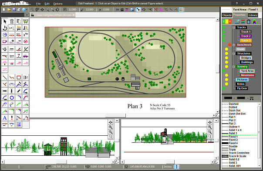Switch to the Objects tab
This screenshot has height=171, width=263.
point(227,15)
